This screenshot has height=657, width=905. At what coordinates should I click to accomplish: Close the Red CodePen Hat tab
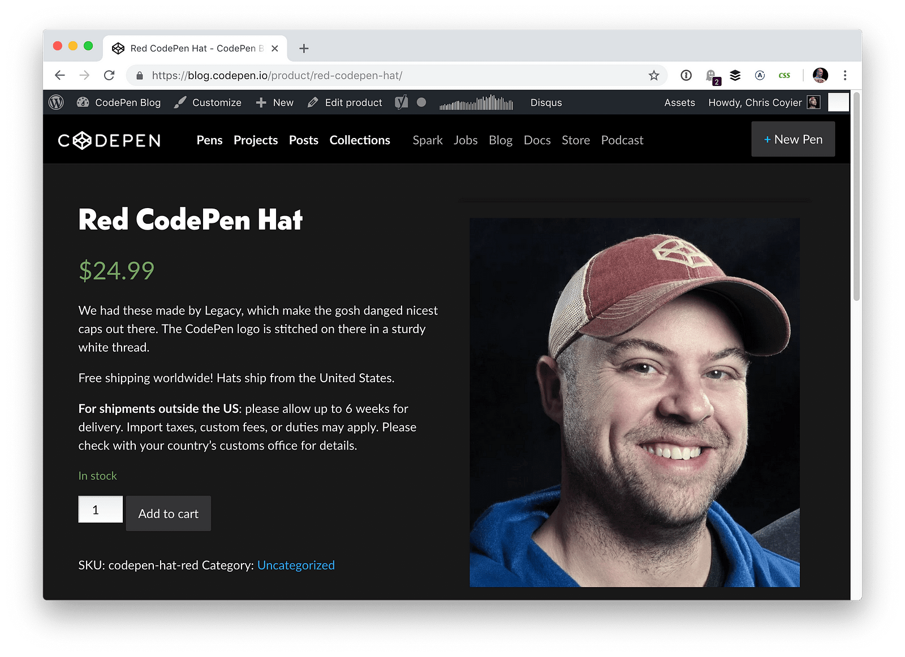coord(275,49)
